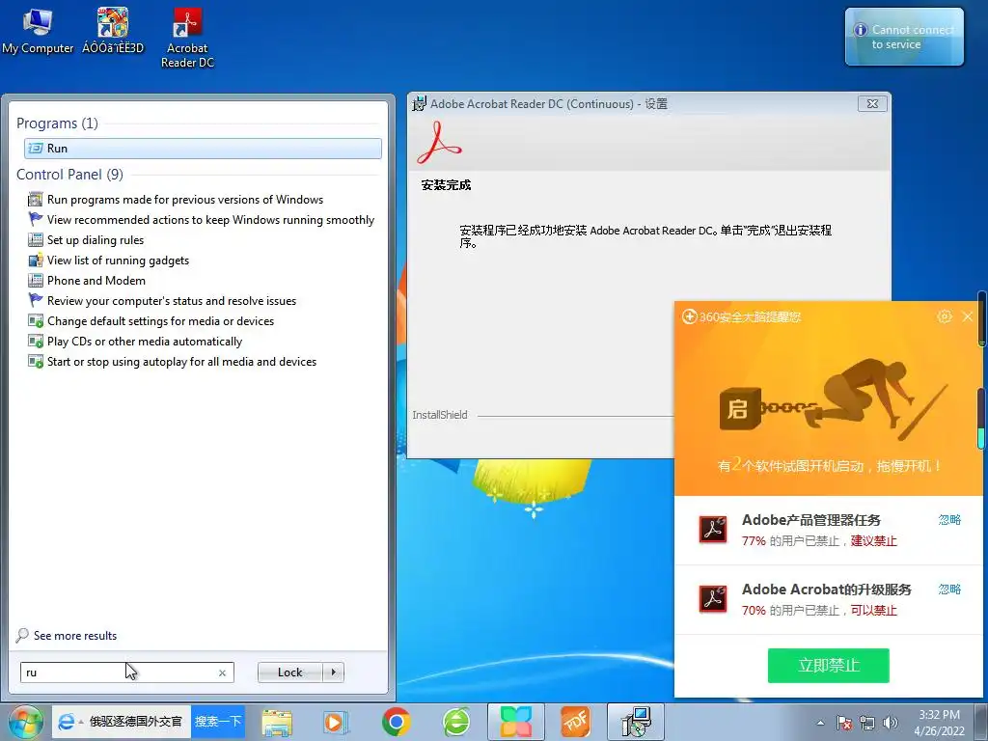
Task: Click the 360 plus logo in popup header
Action: [689, 316]
